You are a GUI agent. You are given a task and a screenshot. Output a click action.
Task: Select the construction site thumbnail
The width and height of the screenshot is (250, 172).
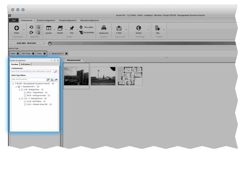(103, 76)
